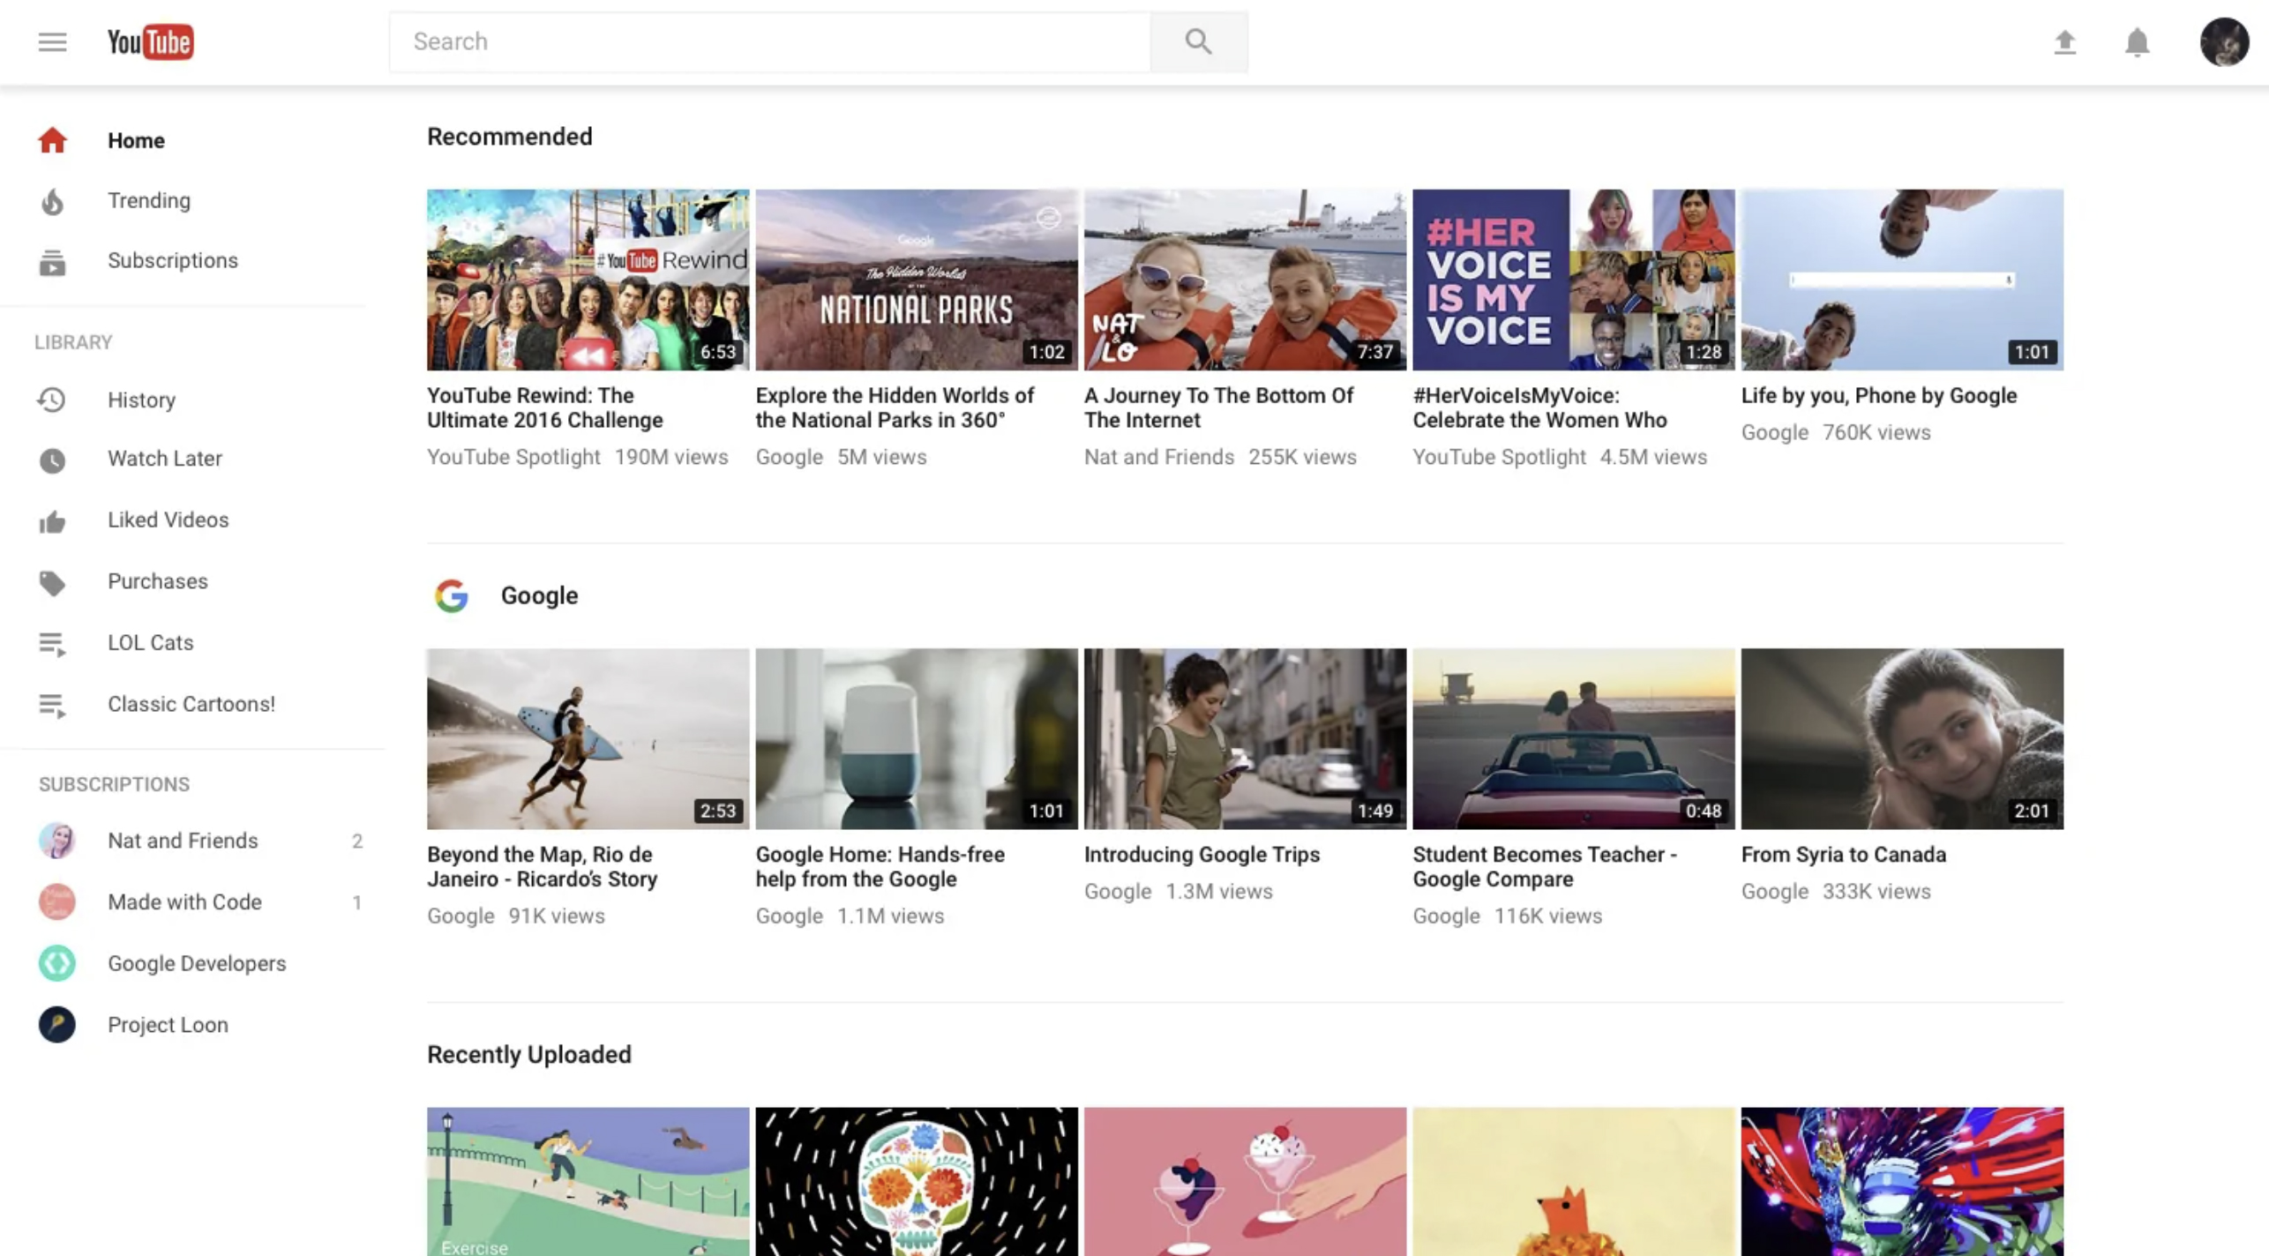Click in the Search input field
This screenshot has width=2269, height=1256.
click(x=768, y=41)
